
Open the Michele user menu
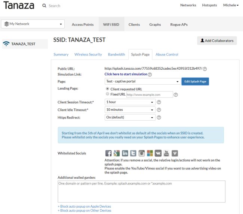(231, 5)
